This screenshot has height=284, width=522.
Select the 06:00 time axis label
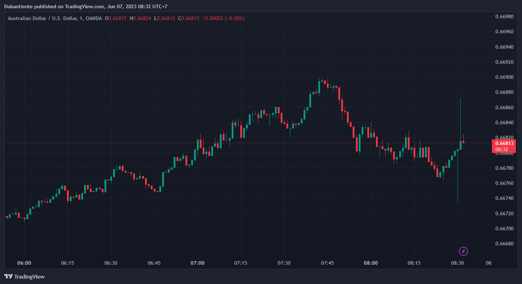tap(24, 263)
